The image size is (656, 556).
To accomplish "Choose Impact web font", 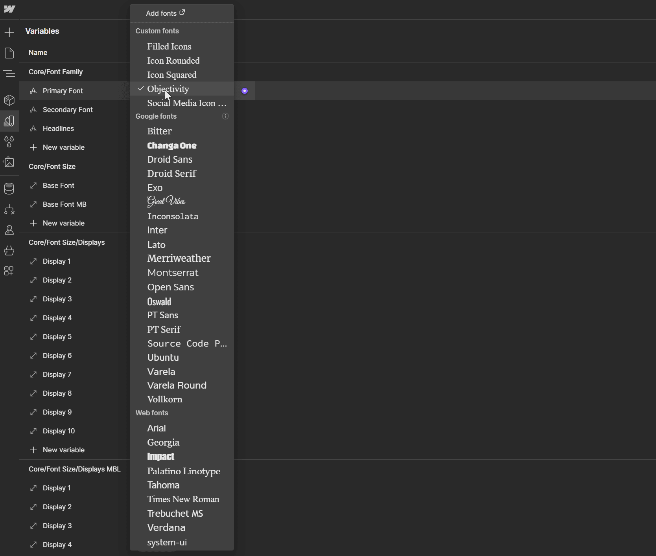I will click(x=182, y=457).
